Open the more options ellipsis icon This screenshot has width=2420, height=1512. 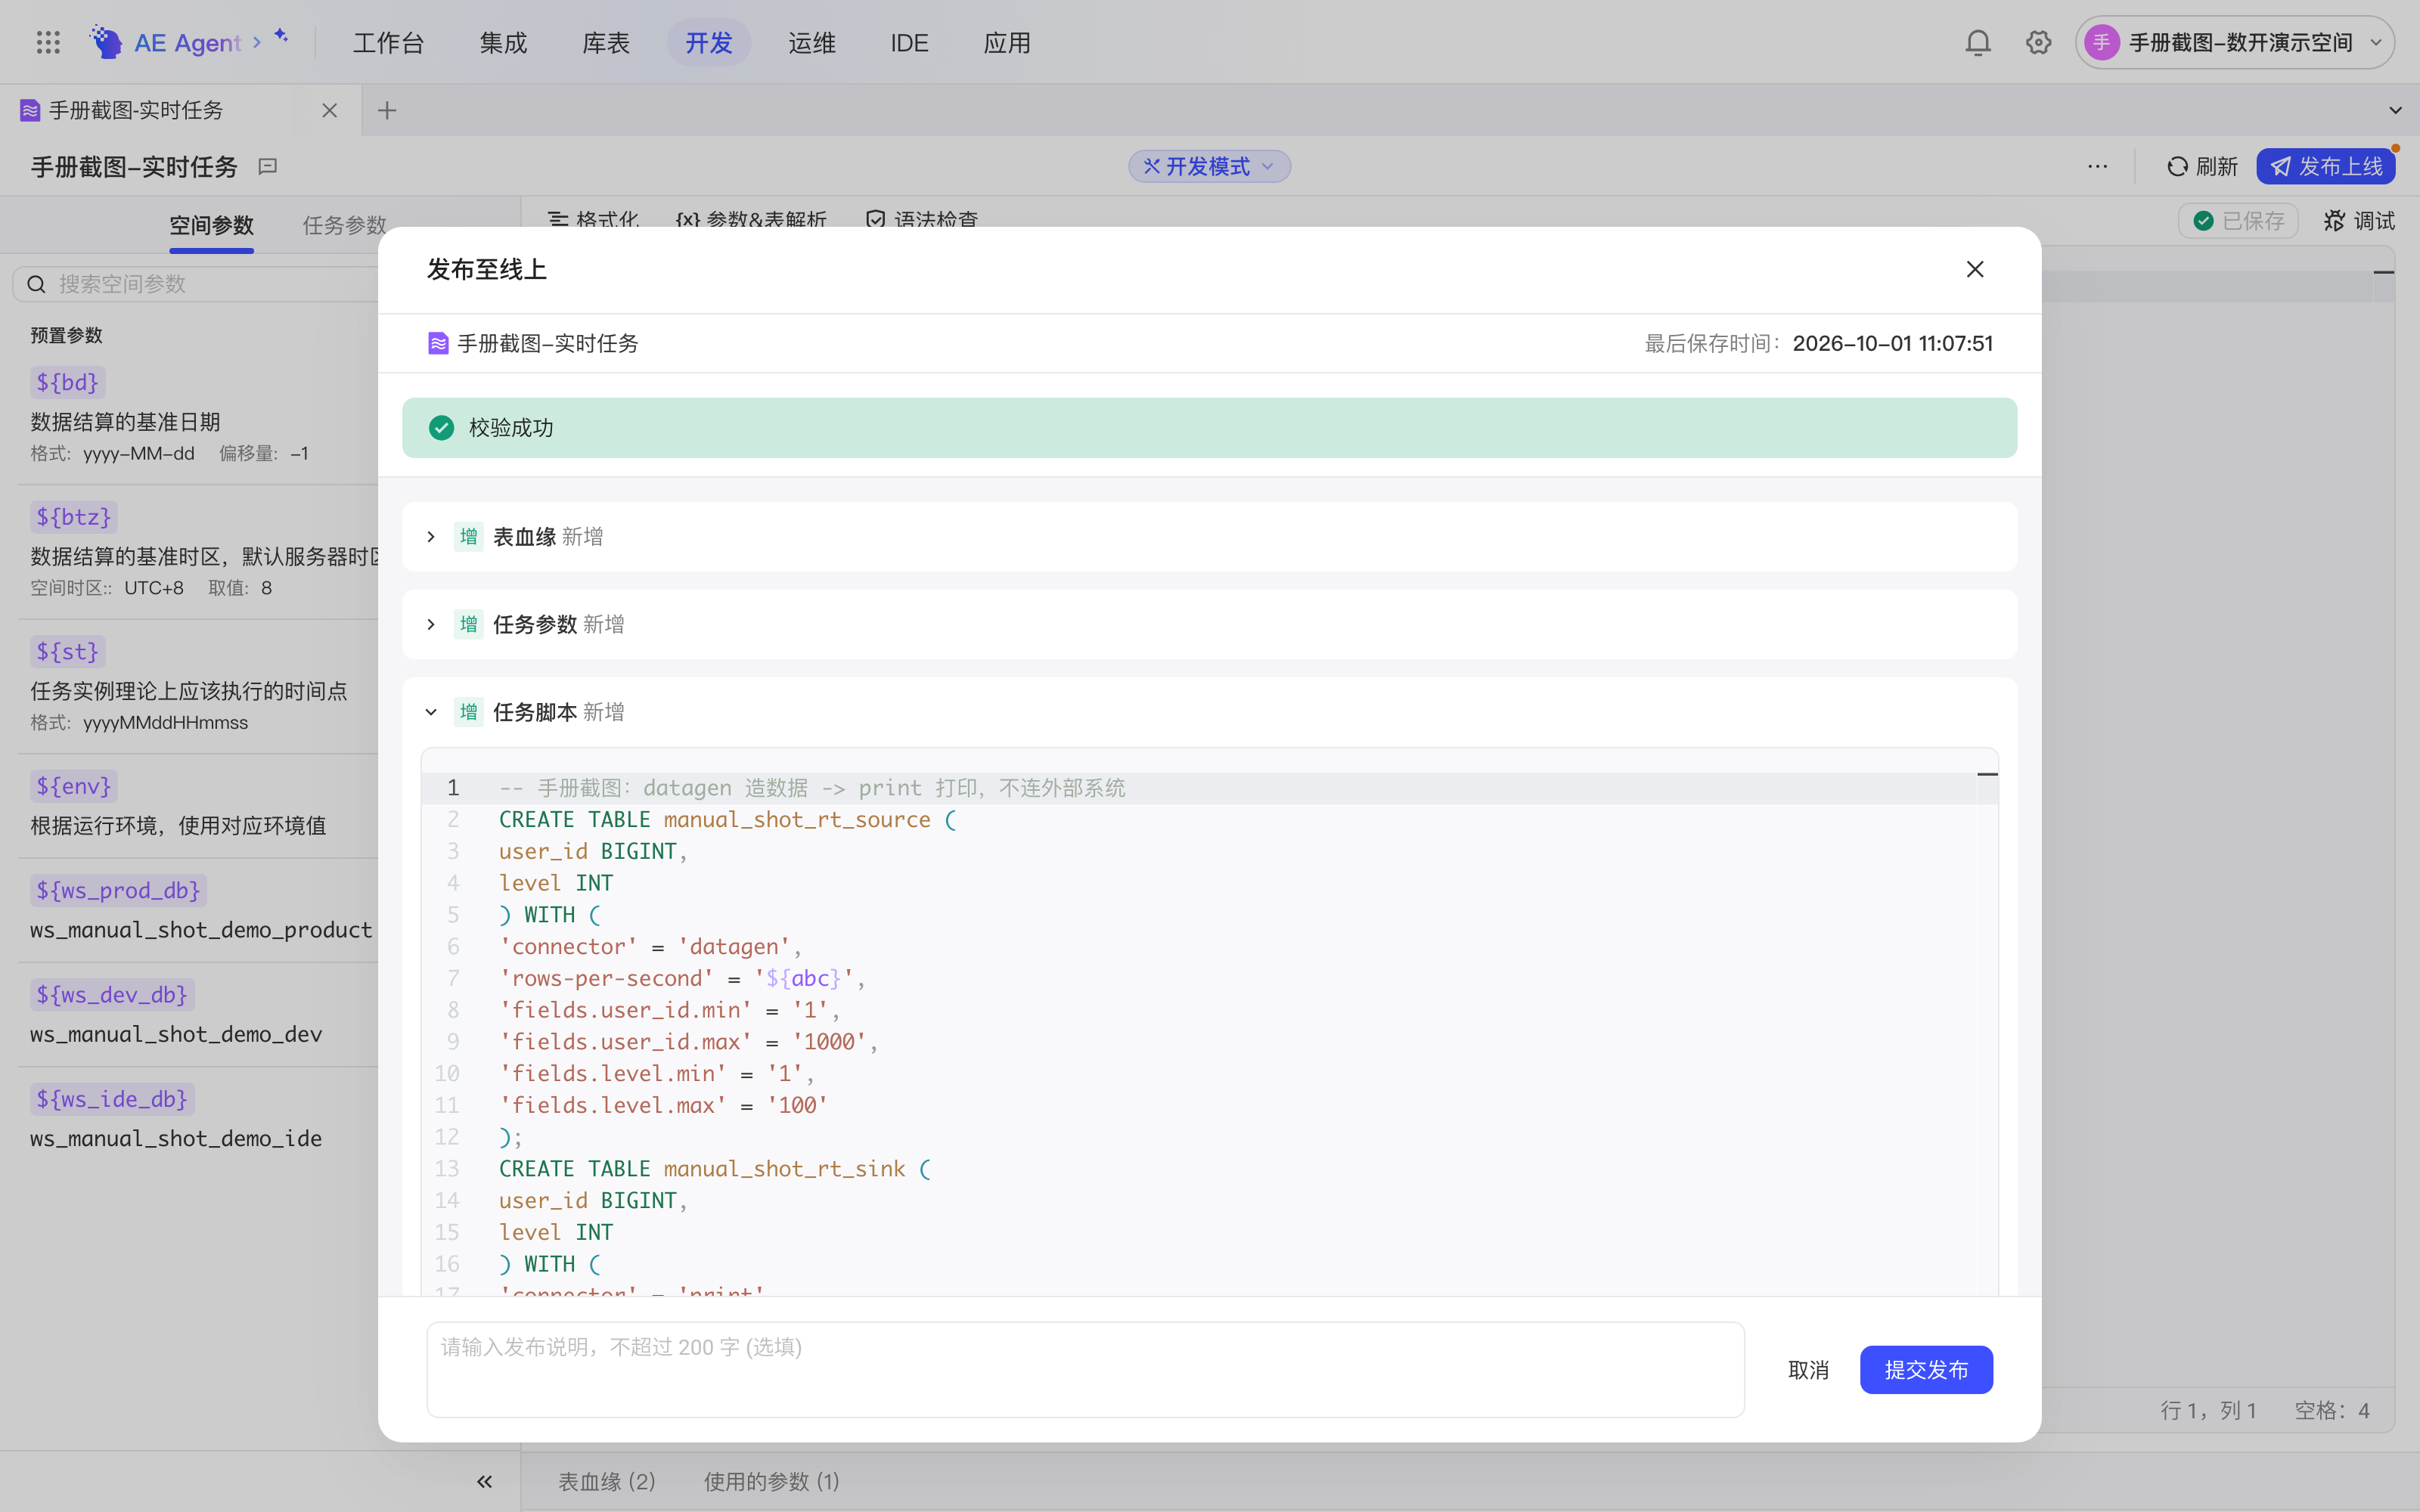tap(2097, 166)
